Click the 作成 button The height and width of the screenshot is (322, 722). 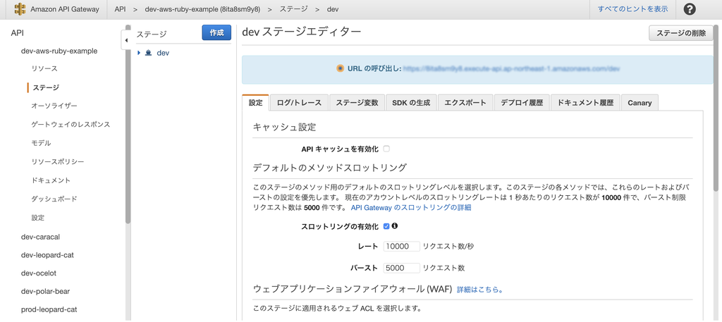tap(216, 32)
